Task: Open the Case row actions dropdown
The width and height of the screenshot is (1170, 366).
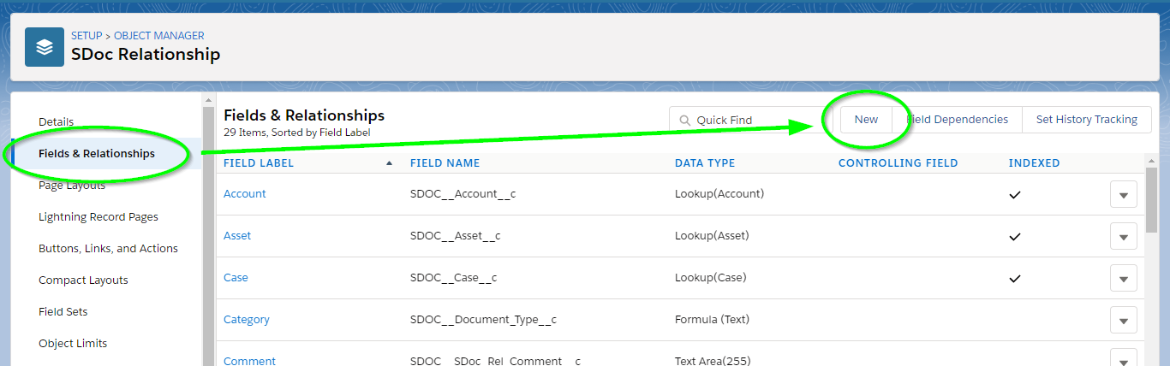Action: [1123, 279]
